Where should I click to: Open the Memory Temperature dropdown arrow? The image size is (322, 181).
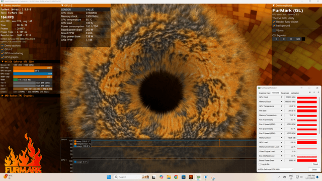(x=282, y=115)
